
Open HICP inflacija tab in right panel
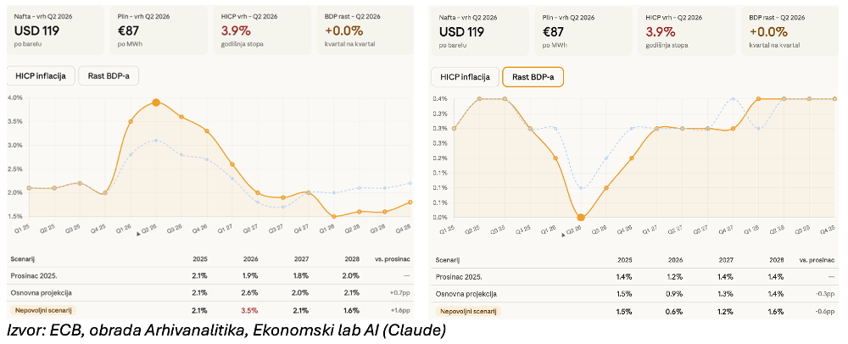(x=465, y=77)
